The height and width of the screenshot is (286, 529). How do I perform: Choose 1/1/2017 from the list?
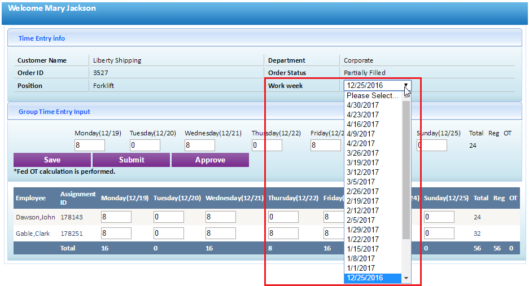pyautogui.click(x=373, y=268)
